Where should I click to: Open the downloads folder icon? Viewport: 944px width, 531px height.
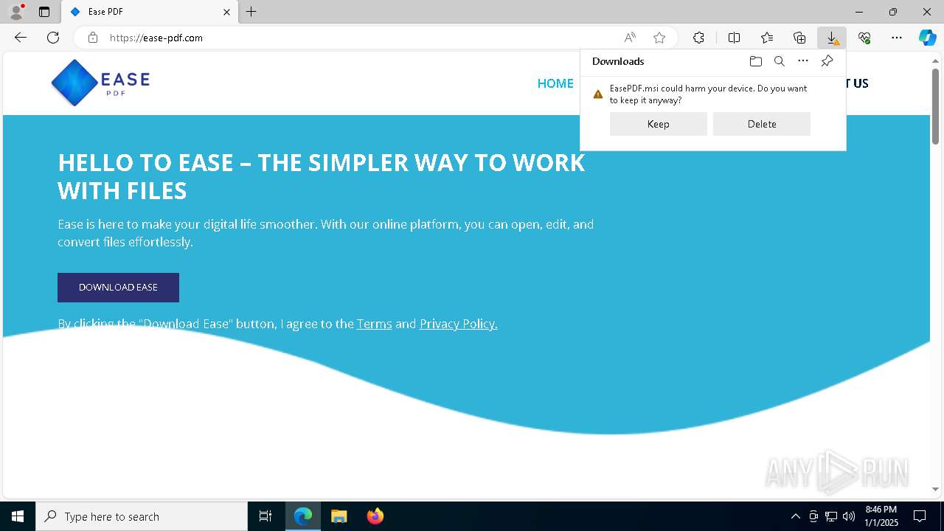(x=755, y=61)
